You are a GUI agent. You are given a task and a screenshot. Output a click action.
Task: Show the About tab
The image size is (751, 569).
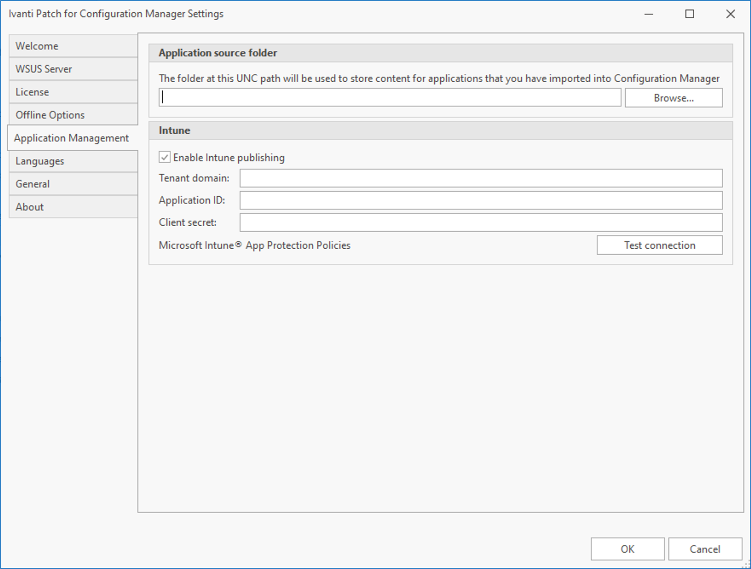click(x=72, y=207)
